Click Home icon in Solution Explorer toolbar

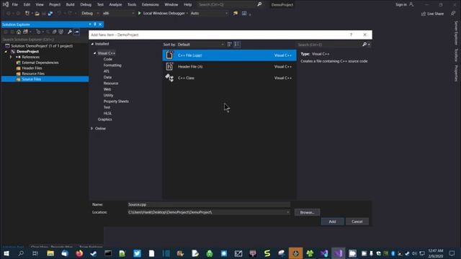[19, 32]
